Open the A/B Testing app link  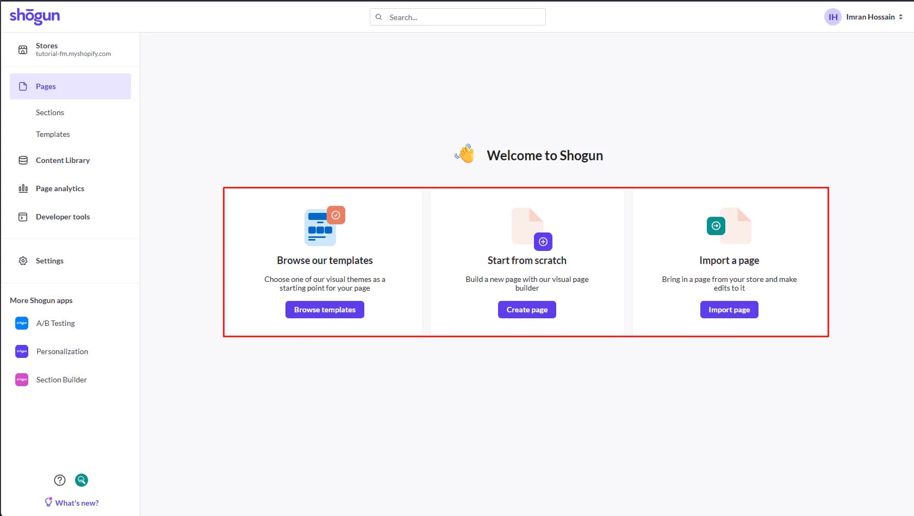pyautogui.click(x=55, y=323)
